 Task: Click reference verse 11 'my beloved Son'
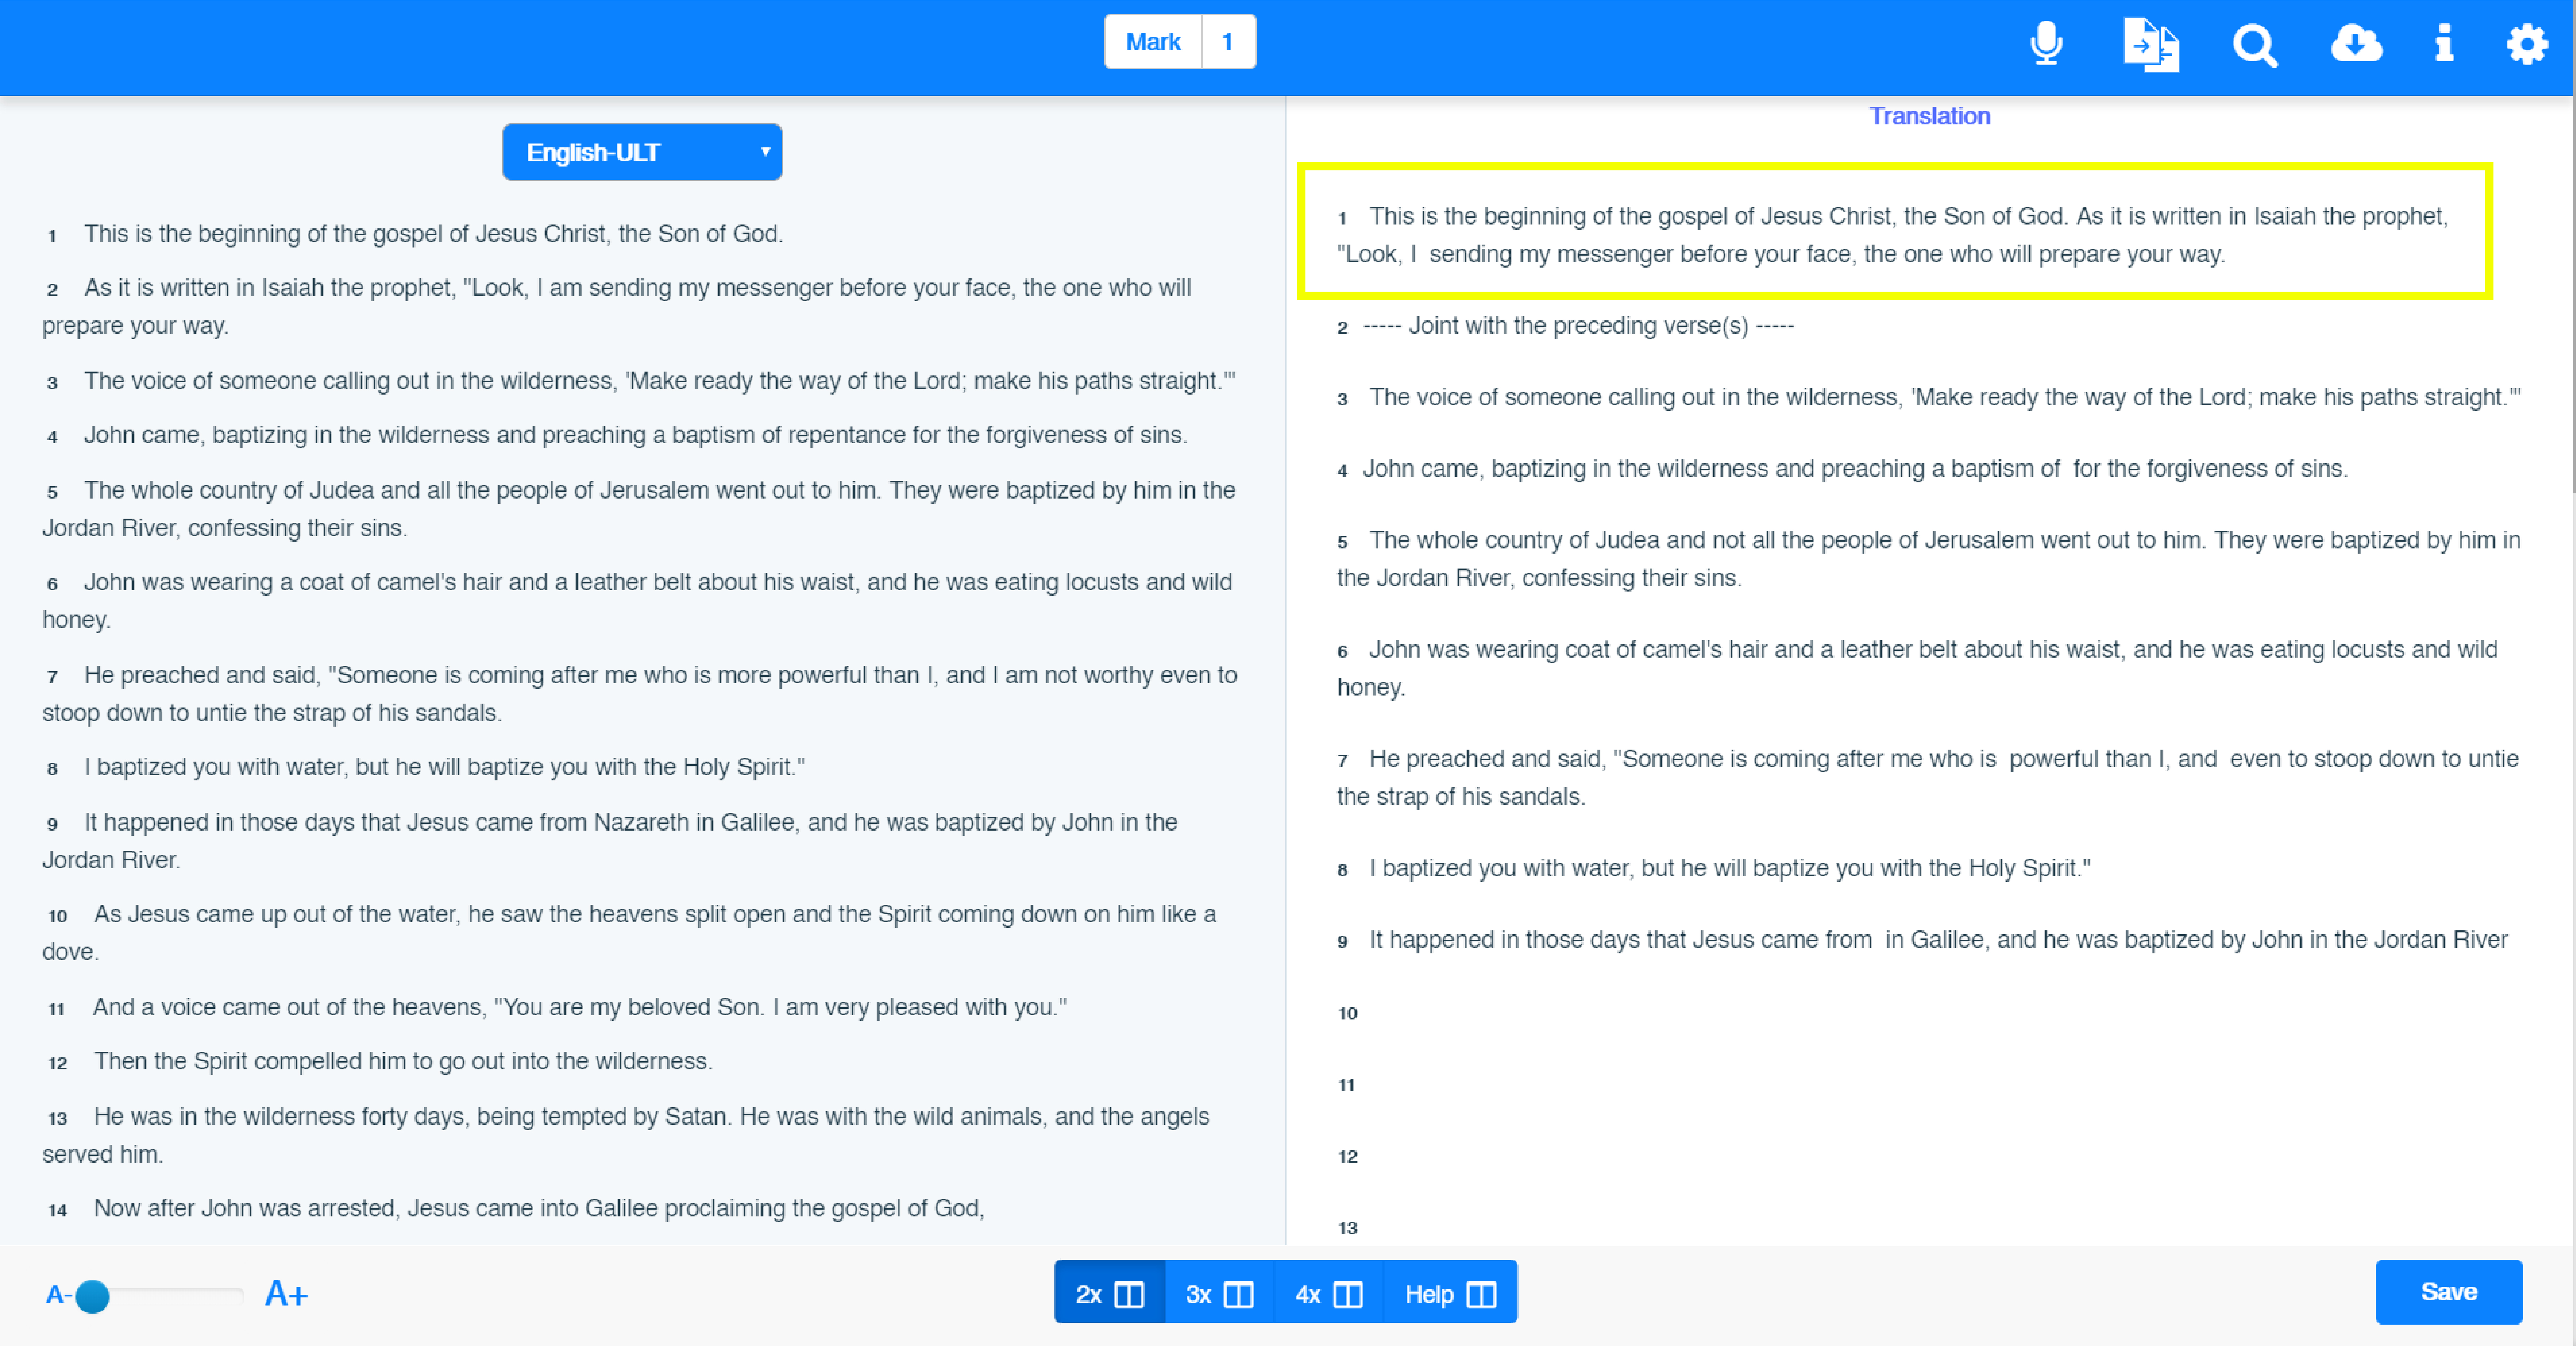tap(580, 1007)
